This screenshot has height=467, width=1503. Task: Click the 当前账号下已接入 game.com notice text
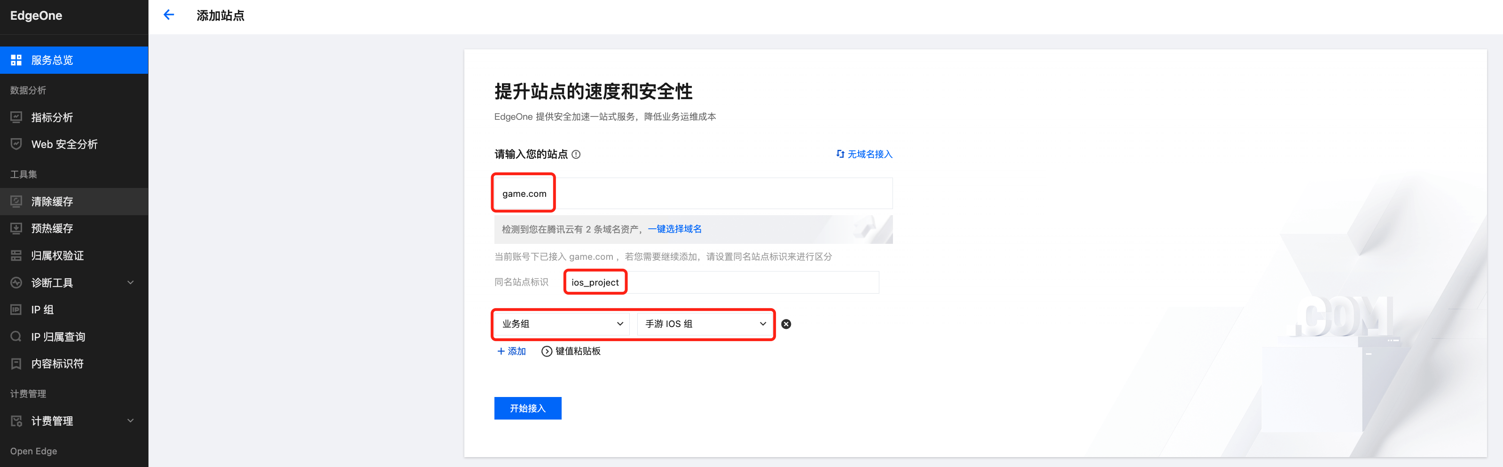tap(663, 257)
